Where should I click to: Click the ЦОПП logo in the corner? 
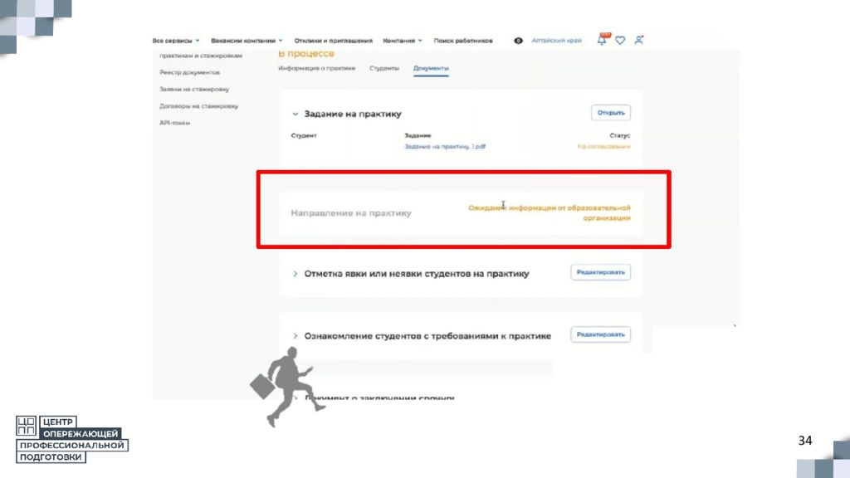coord(71,439)
